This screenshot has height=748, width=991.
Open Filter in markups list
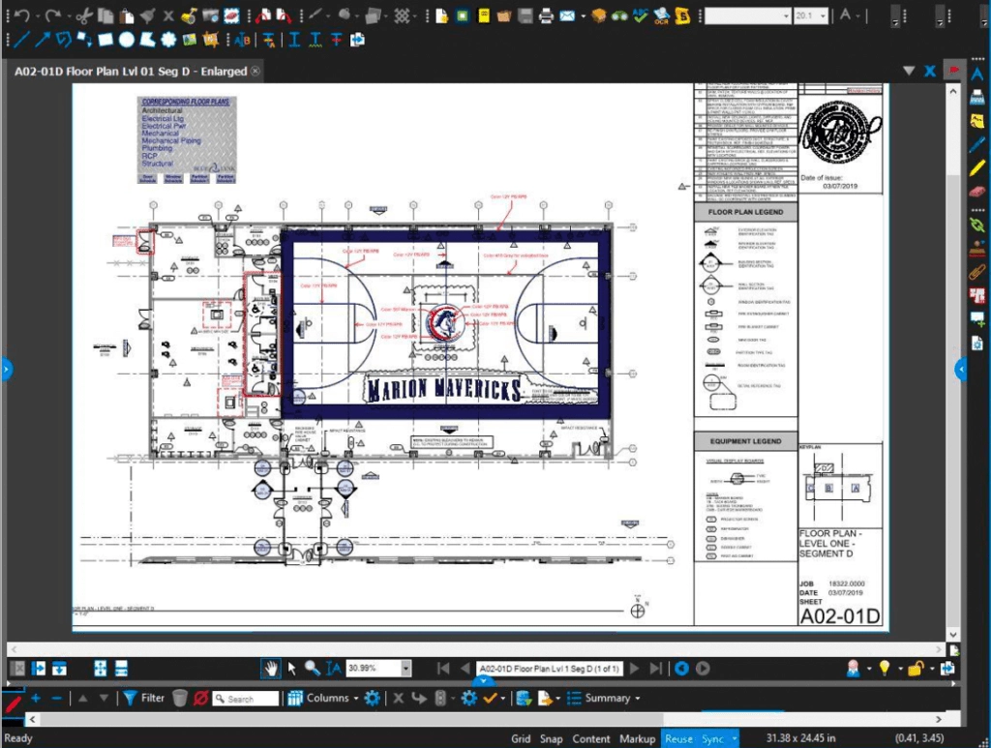(144, 698)
